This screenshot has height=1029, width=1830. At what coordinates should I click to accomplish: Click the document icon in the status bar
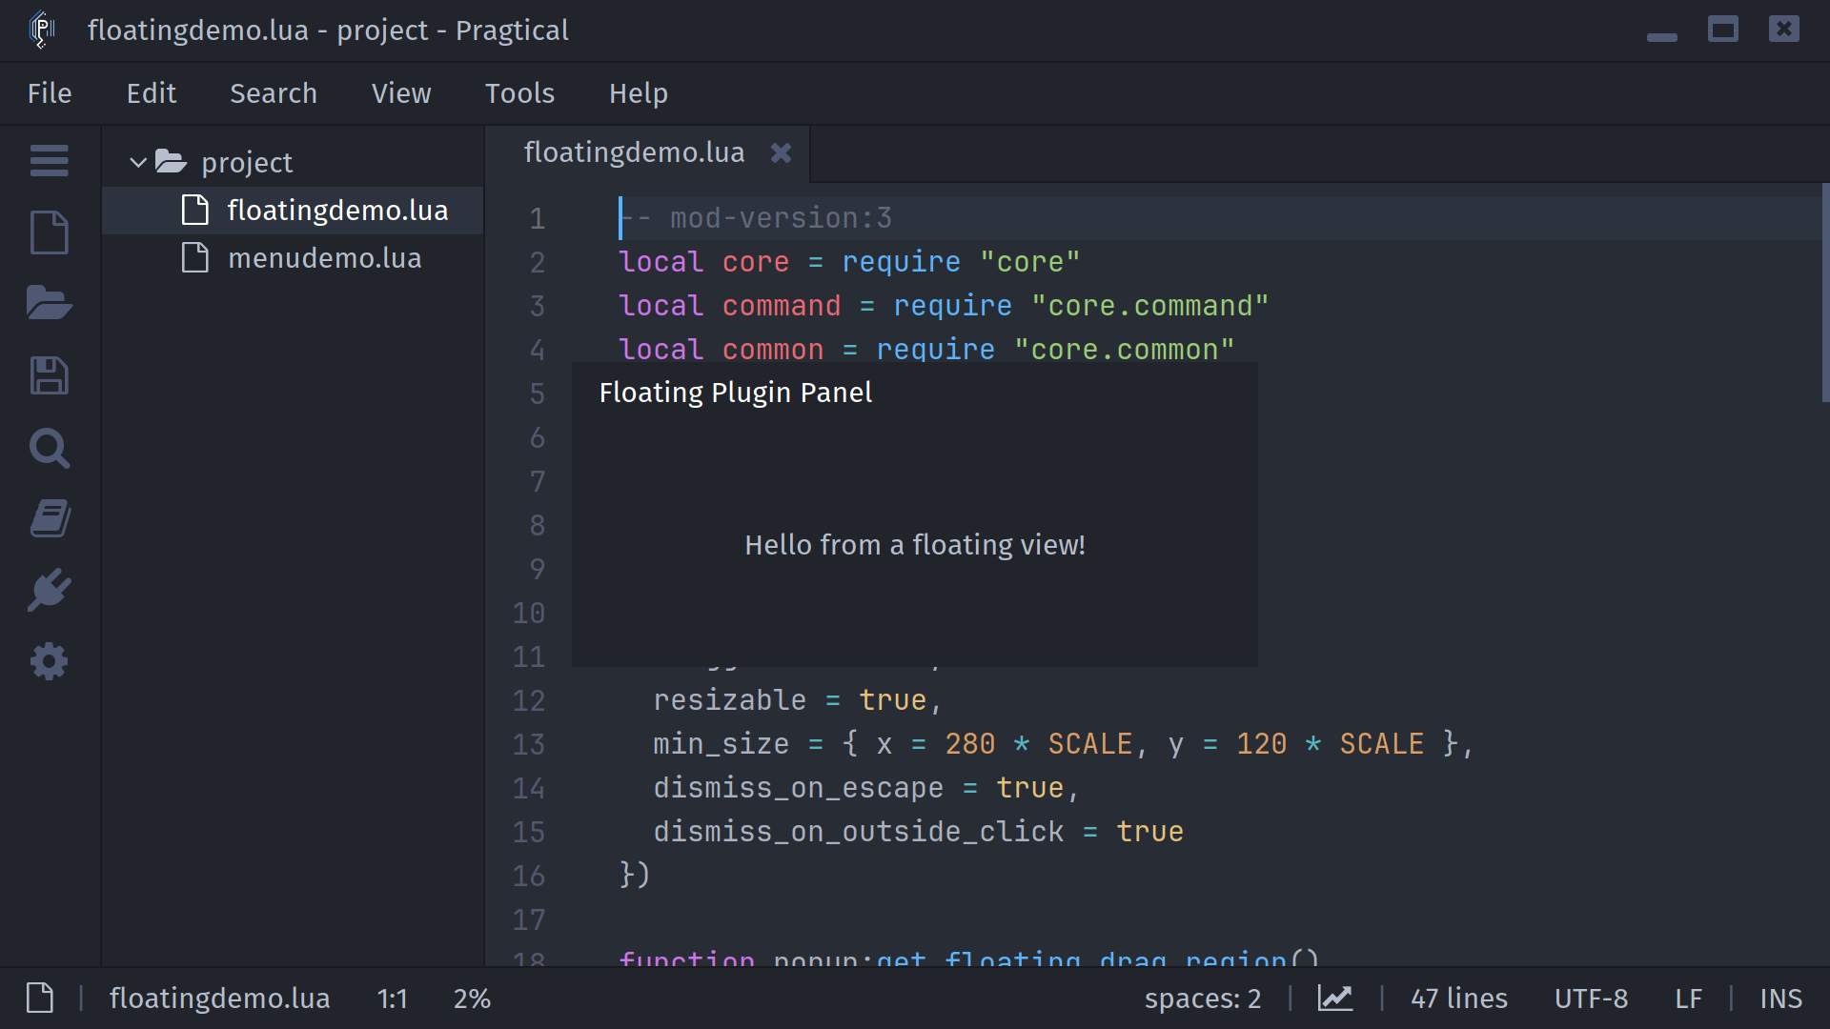click(x=39, y=998)
